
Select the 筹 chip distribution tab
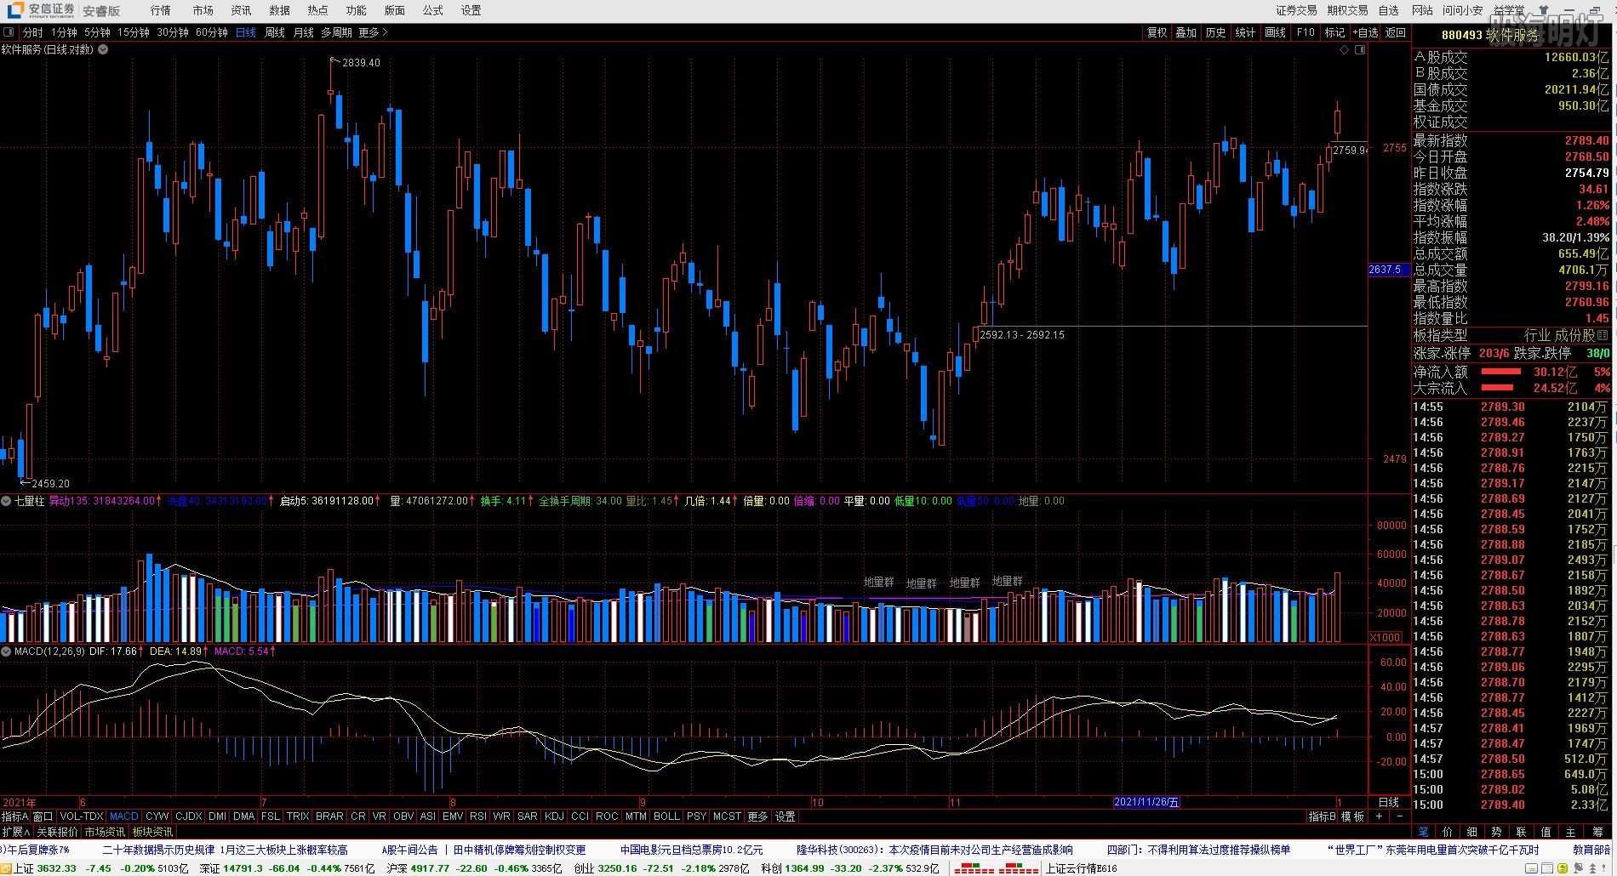coord(1597,832)
